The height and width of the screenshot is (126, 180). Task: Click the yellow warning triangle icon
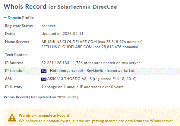pyautogui.click(x=12, y=118)
